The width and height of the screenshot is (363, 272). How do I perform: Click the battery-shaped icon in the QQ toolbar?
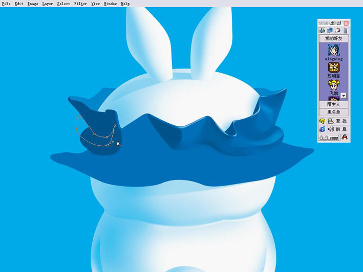[346, 31]
